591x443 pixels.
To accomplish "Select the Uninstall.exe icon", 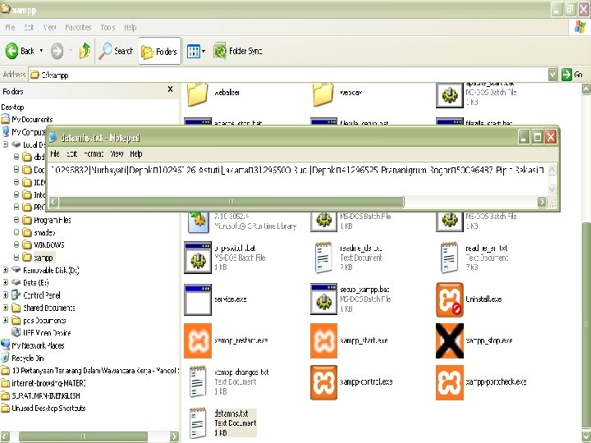I will 450,300.
